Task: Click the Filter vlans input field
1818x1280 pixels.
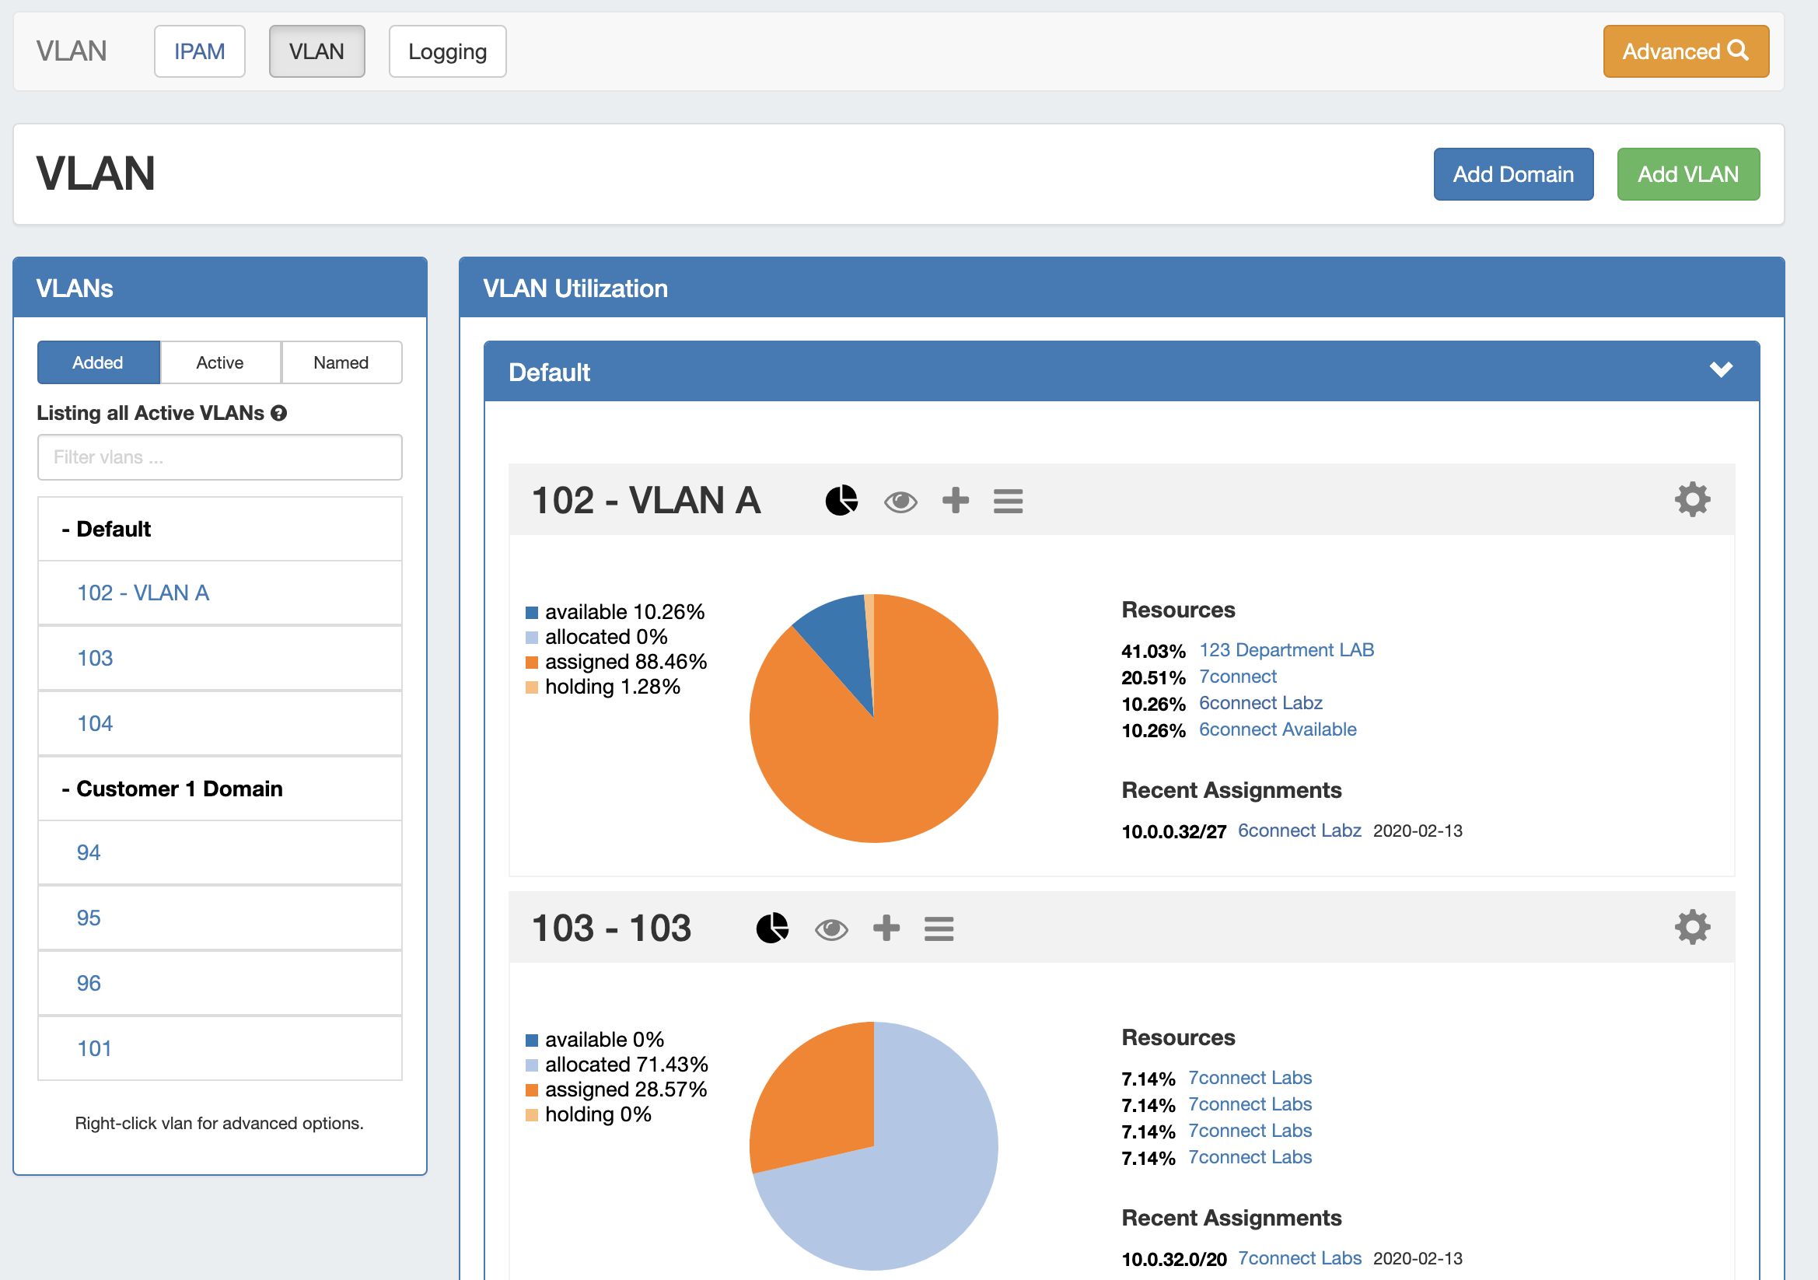Action: [220, 458]
